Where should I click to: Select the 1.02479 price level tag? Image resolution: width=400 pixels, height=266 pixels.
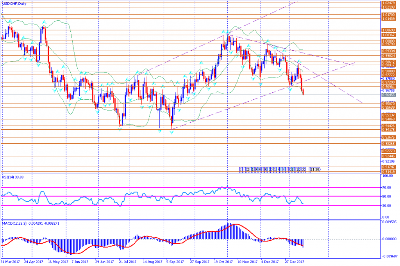click(x=389, y=3)
